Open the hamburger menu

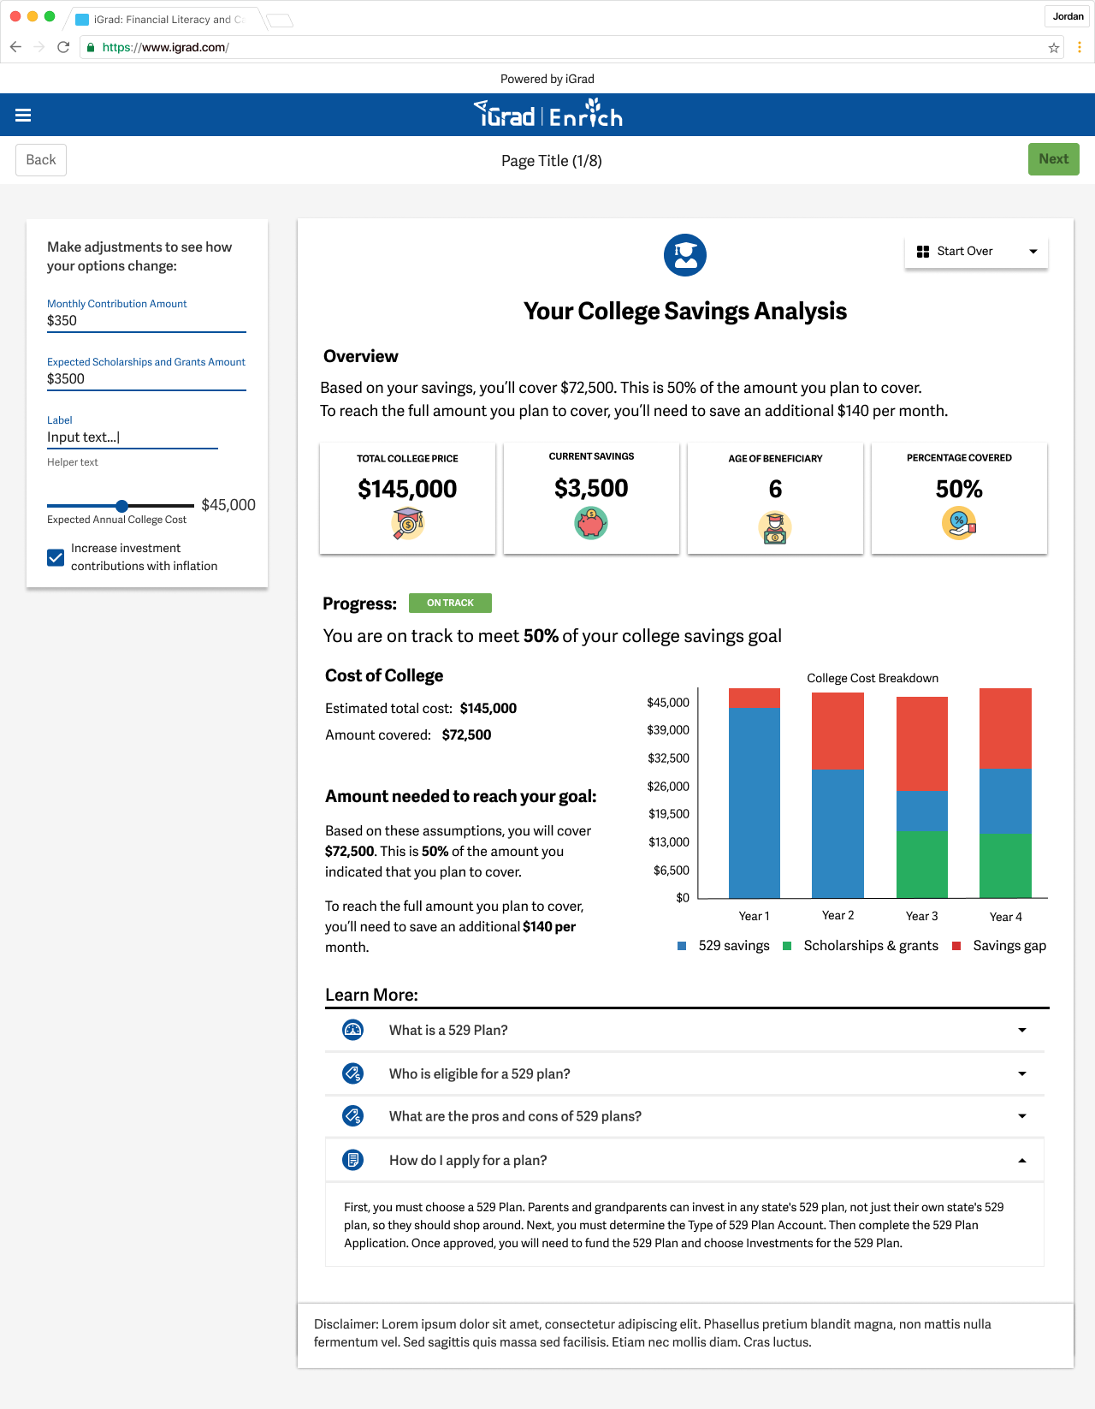point(23,115)
